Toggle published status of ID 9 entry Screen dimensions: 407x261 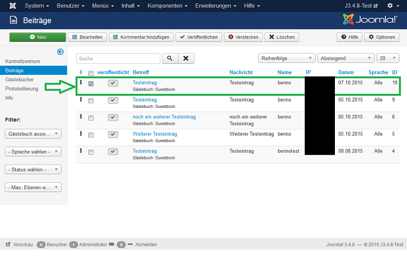coord(113,101)
